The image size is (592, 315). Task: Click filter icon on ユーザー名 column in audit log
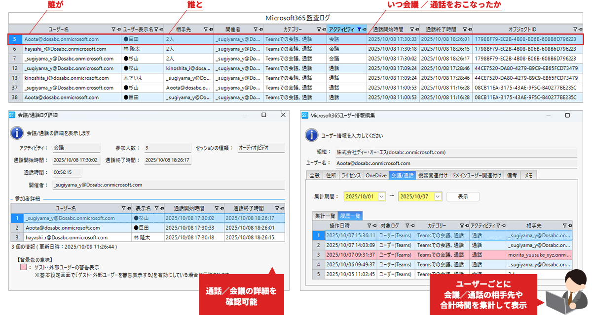tap(113, 30)
